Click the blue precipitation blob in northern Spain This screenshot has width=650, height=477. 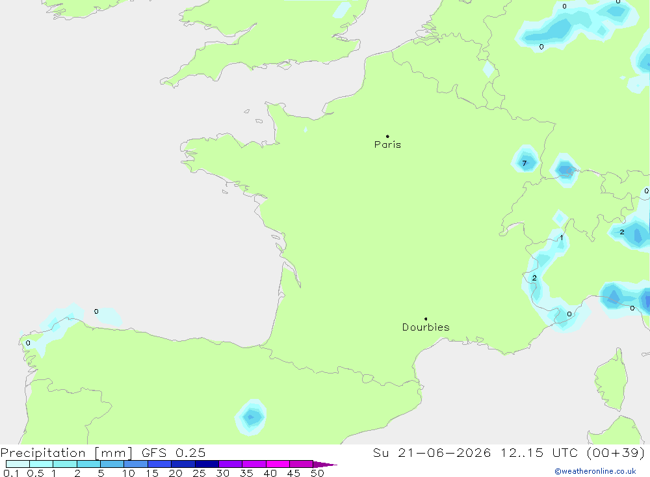point(251,417)
